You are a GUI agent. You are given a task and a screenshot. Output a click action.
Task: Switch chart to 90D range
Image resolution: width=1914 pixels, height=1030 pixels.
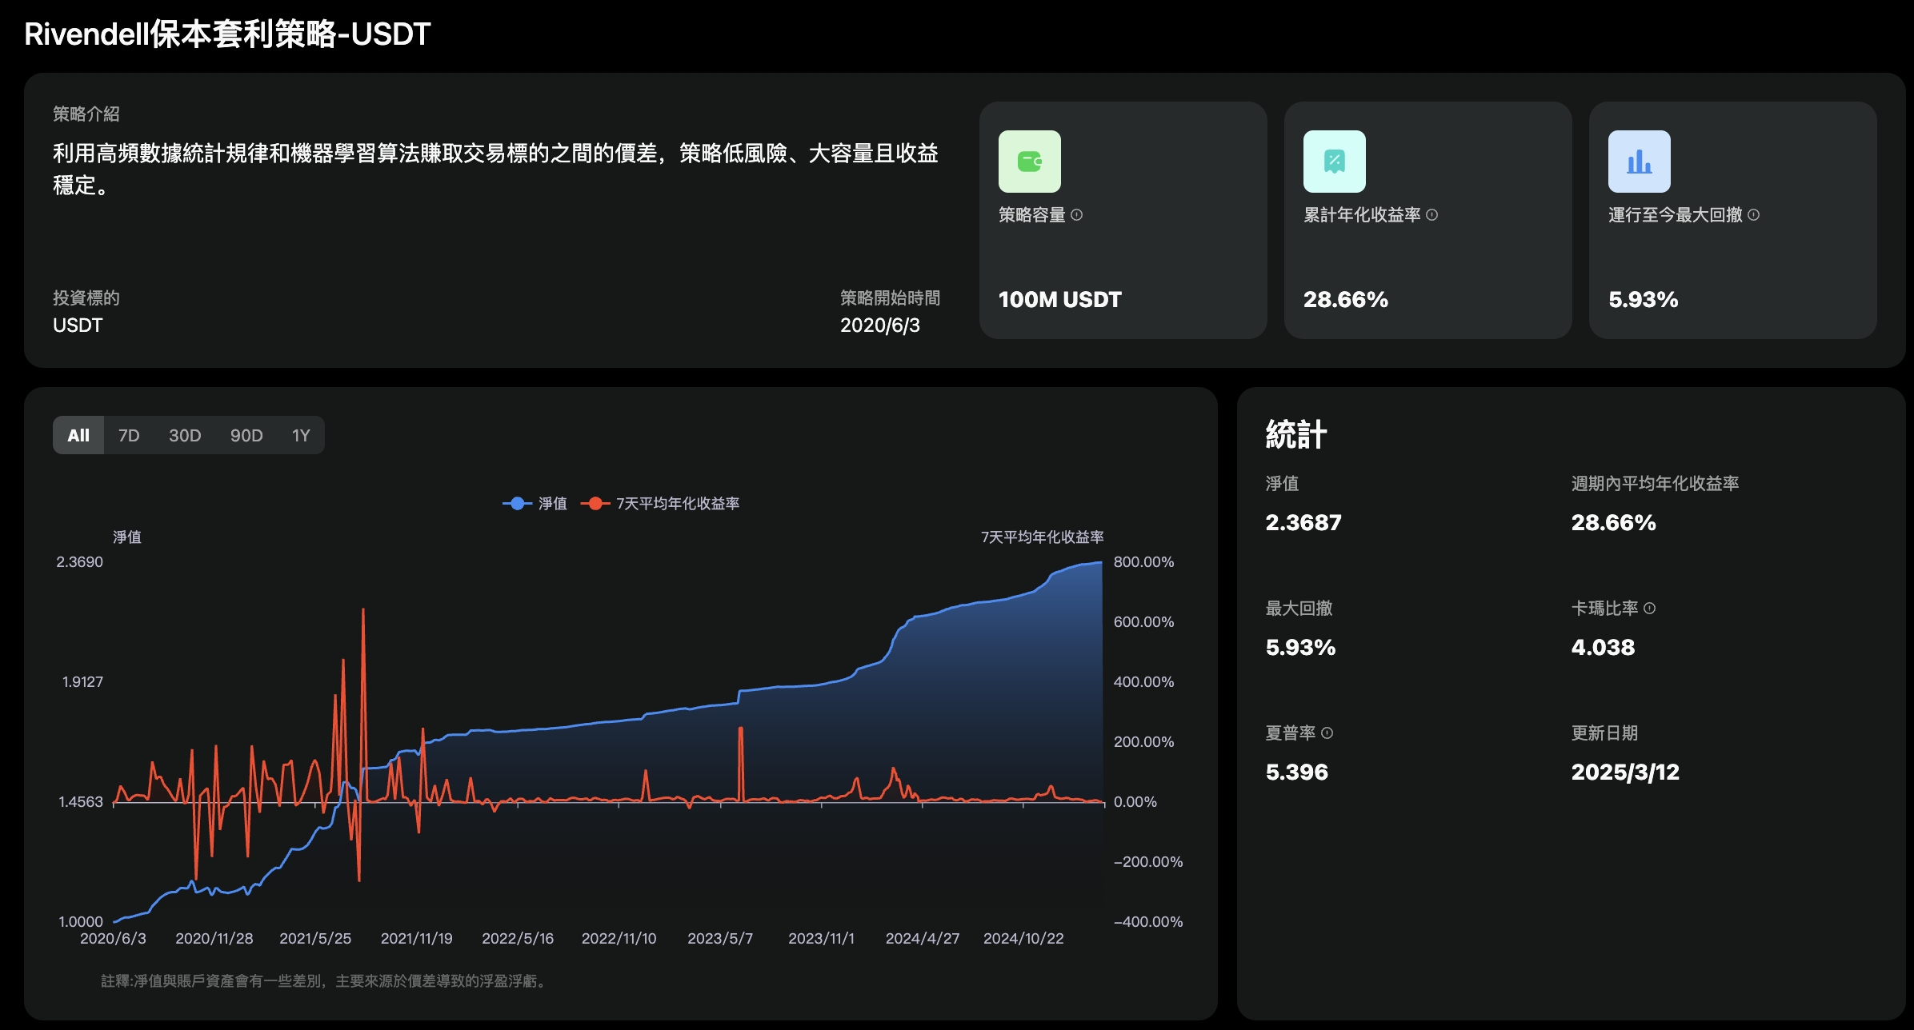coord(246,435)
